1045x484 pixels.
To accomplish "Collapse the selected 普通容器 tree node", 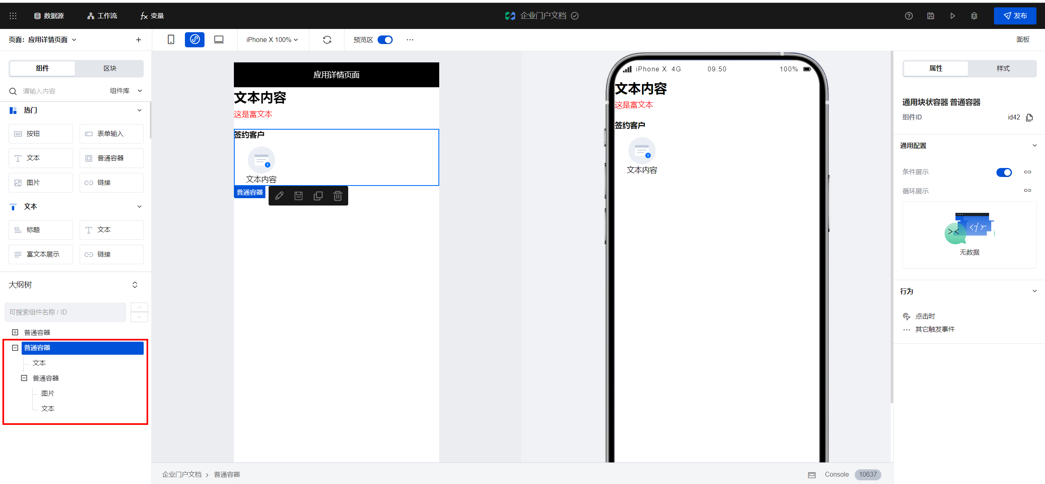I will coord(15,348).
